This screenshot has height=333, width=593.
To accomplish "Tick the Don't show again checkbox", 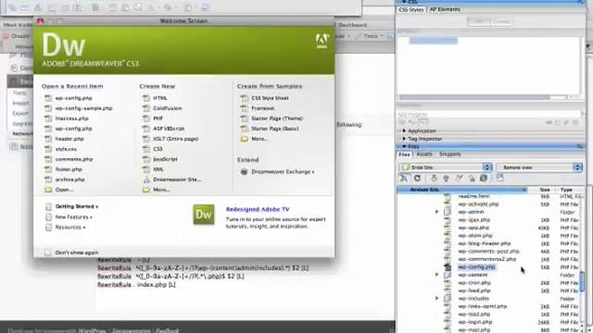I will point(47,253).
